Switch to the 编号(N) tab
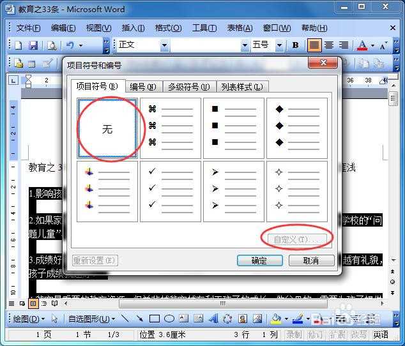 143,87
